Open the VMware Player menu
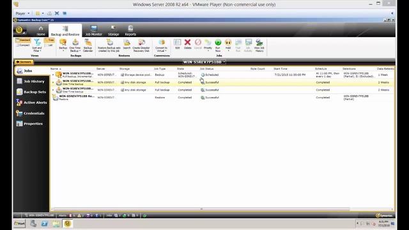Screen dimensions: 409x230 22,13
